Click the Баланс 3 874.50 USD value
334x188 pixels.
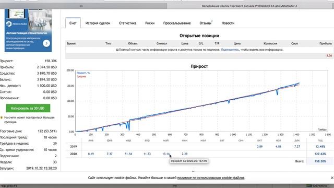point(47,79)
